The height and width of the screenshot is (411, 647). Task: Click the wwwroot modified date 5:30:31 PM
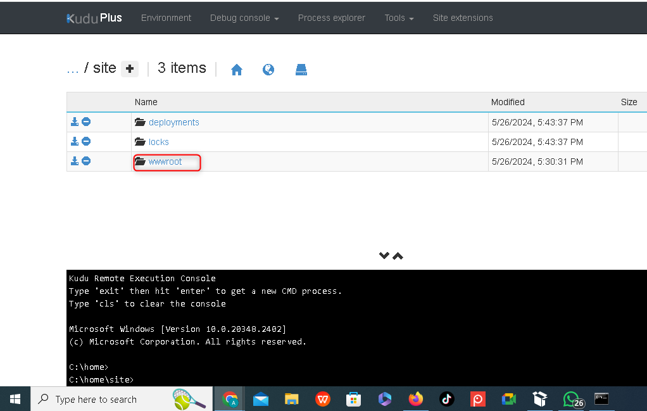(x=537, y=161)
